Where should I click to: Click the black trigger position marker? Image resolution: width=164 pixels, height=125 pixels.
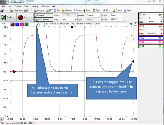click(72, 27)
